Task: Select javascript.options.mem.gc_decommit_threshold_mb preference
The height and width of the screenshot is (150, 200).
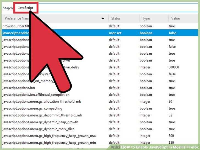Action: (42, 115)
